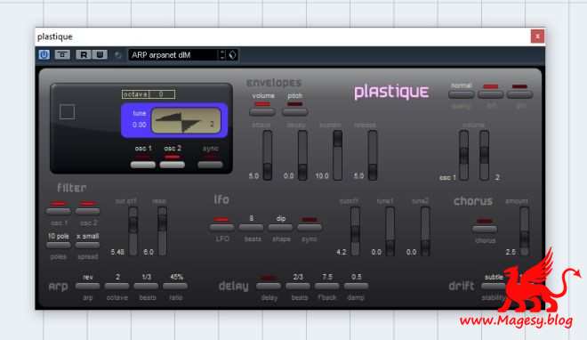587x340 pixels.
Task: Click the LFO tune2 amount slider
Action: pos(425,231)
